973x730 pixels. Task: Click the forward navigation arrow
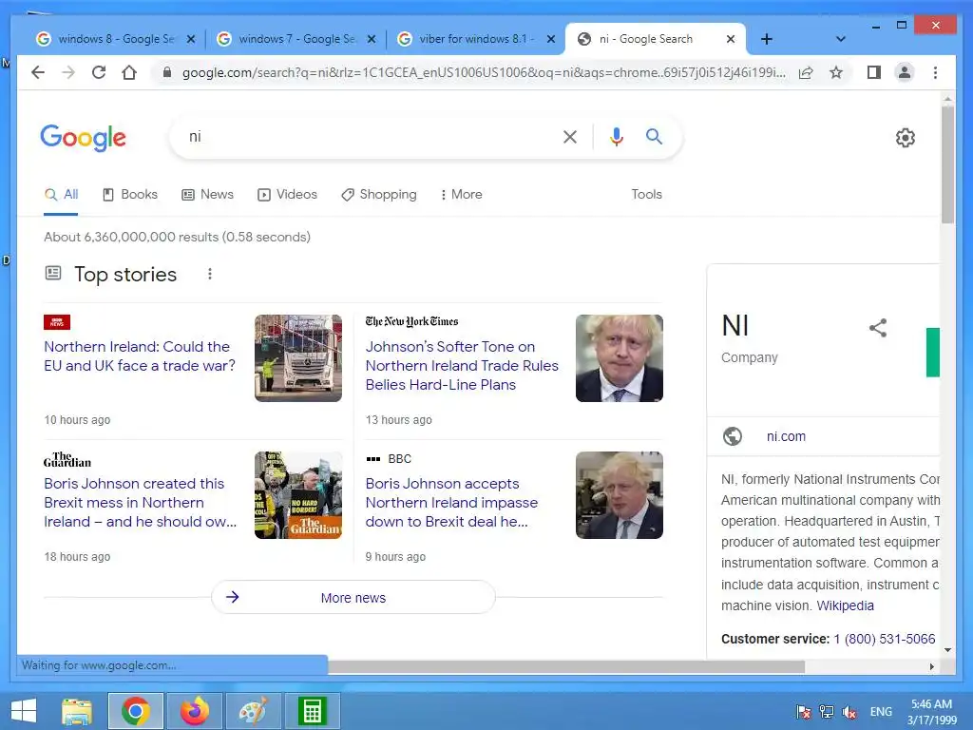tap(68, 72)
